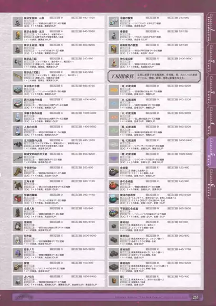Click the teal magic synthesis pot icon
216x306 pixels.
pyautogui.click(x=114, y=199)
